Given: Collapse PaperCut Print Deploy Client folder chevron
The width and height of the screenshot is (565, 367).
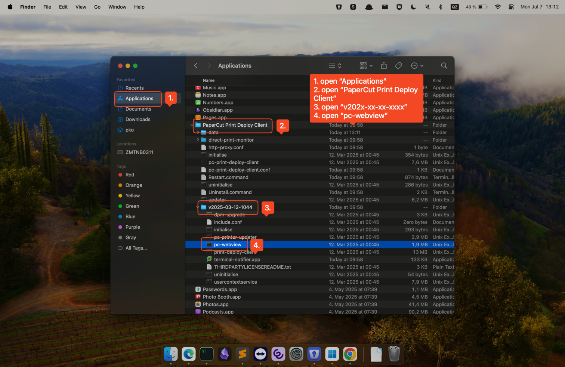Looking at the screenshot, I should (x=192, y=125).
